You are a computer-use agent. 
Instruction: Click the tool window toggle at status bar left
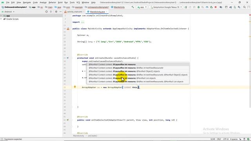pyautogui.click(x=2, y=139)
